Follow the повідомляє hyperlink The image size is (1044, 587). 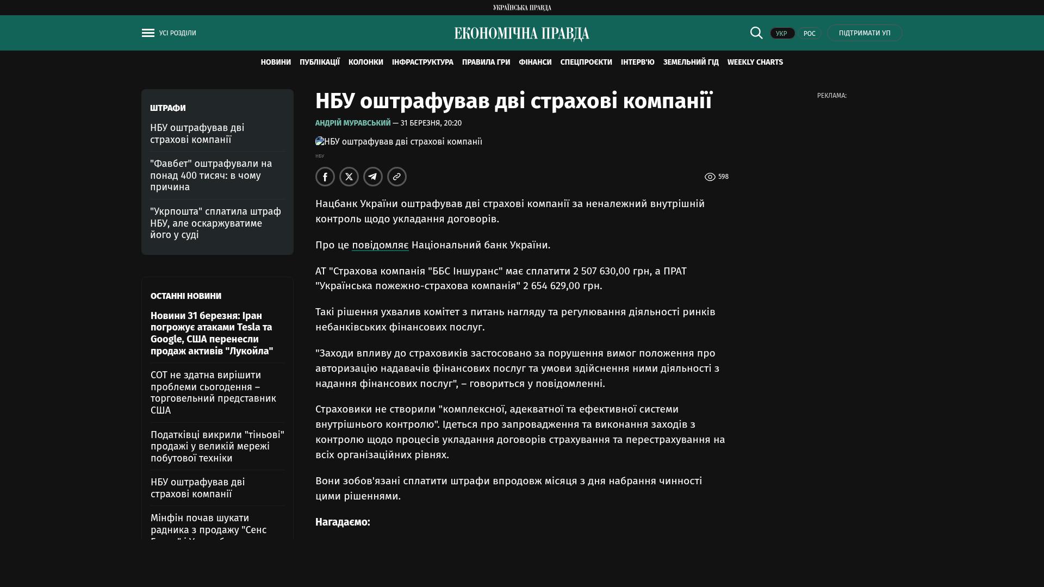pos(380,245)
